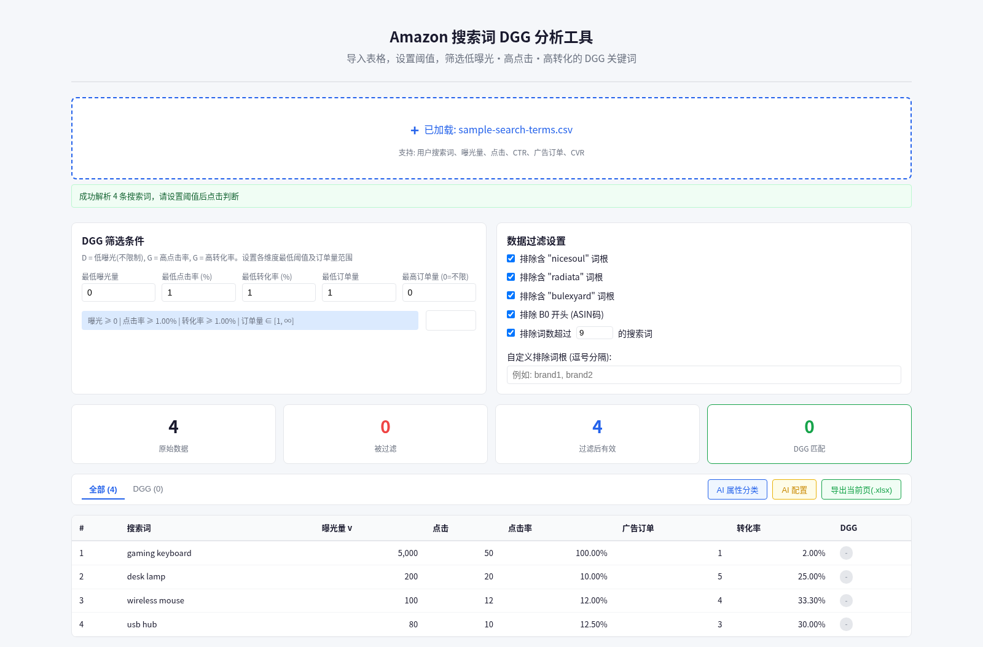Focus the 最低转化率 (%) input field
Screen dimensions: 983x647
click(x=279, y=292)
